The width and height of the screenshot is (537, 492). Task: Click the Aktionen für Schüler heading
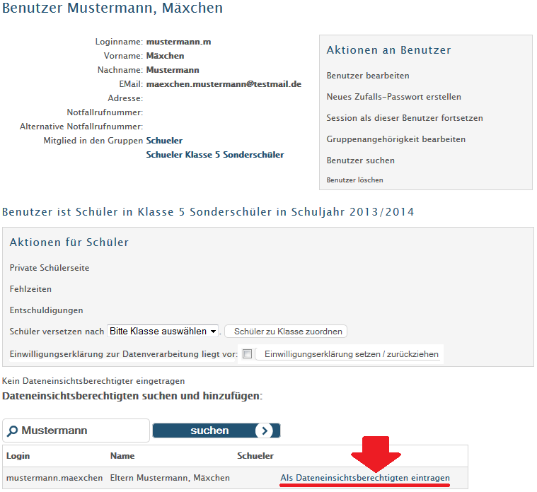(x=69, y=242)
